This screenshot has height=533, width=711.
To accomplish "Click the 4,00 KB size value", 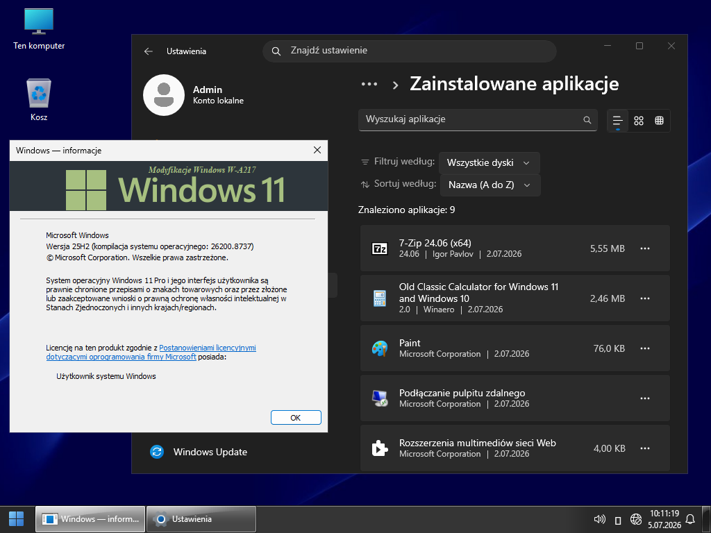I will coord(609,448).
